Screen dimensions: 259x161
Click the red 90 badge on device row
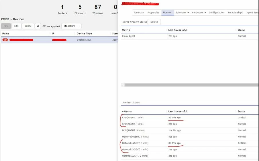coord(5,40)
